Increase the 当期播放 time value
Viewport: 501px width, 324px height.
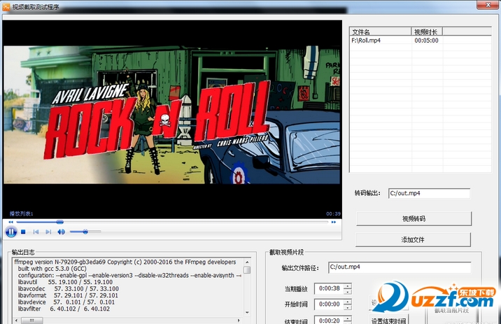(348, 286)
